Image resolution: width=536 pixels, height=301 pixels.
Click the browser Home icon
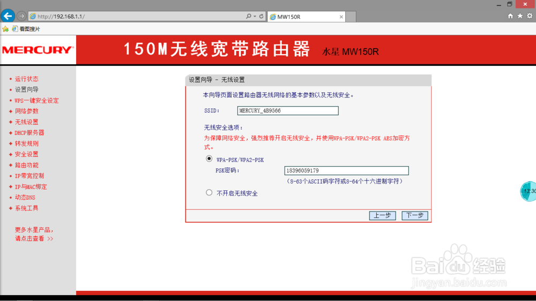510,16
